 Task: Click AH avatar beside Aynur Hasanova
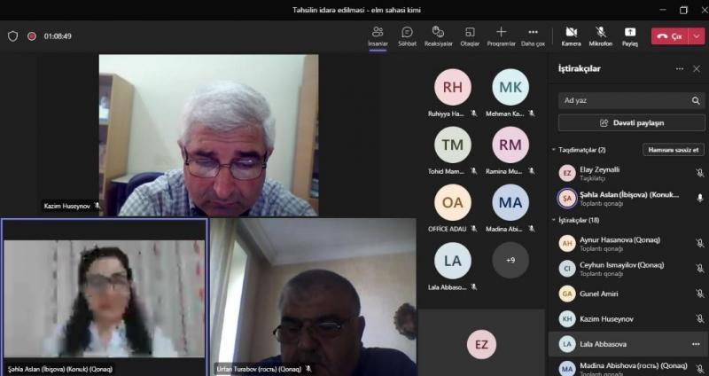567,244
